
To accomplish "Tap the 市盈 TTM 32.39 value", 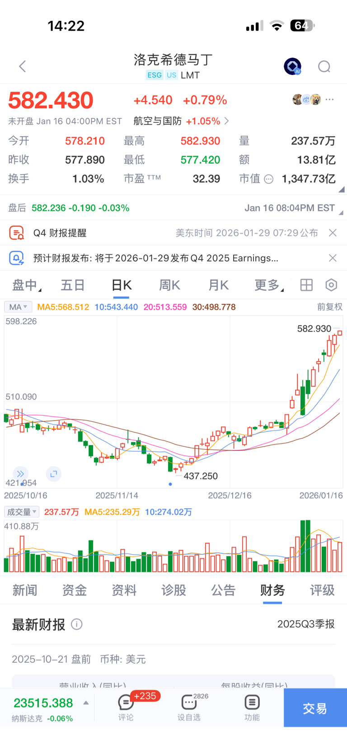I will click(x=206, y=179).
